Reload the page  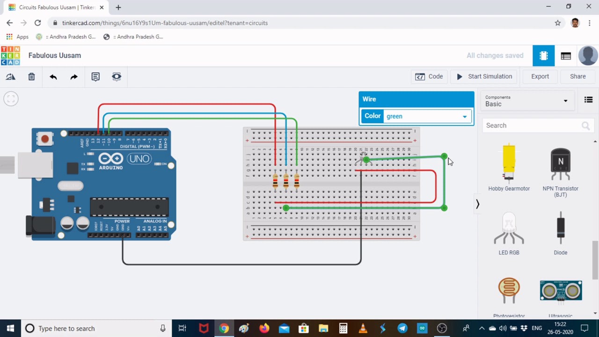[x=38, y=22]
